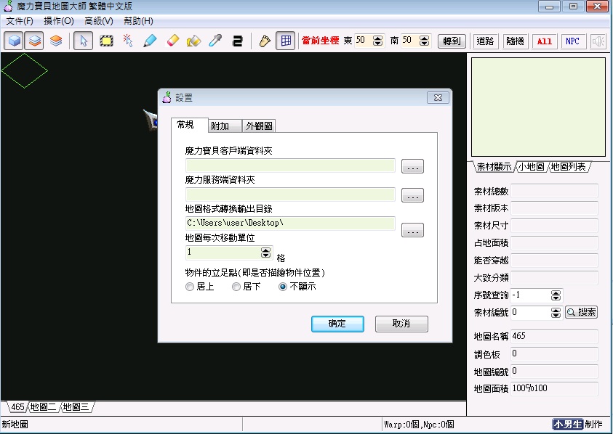This screenshot has width=613, height=434.
Task: Choose the pencil drawing tool
Action: pos(150,41)
